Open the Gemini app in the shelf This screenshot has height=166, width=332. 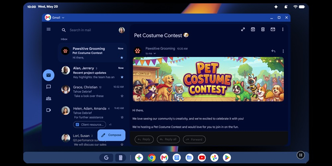139,157
